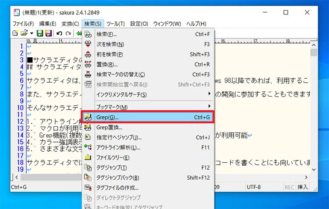Click the replace icon beside 置換(R)

click(88, 64)
